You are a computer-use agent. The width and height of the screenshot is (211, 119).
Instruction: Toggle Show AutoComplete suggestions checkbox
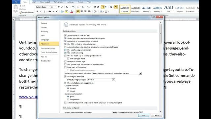(x=65, y=83)
